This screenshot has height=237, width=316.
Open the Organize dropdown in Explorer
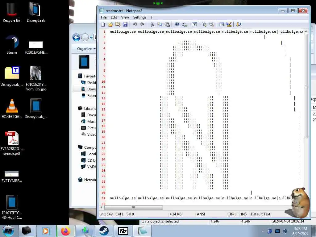coord(86,49)
